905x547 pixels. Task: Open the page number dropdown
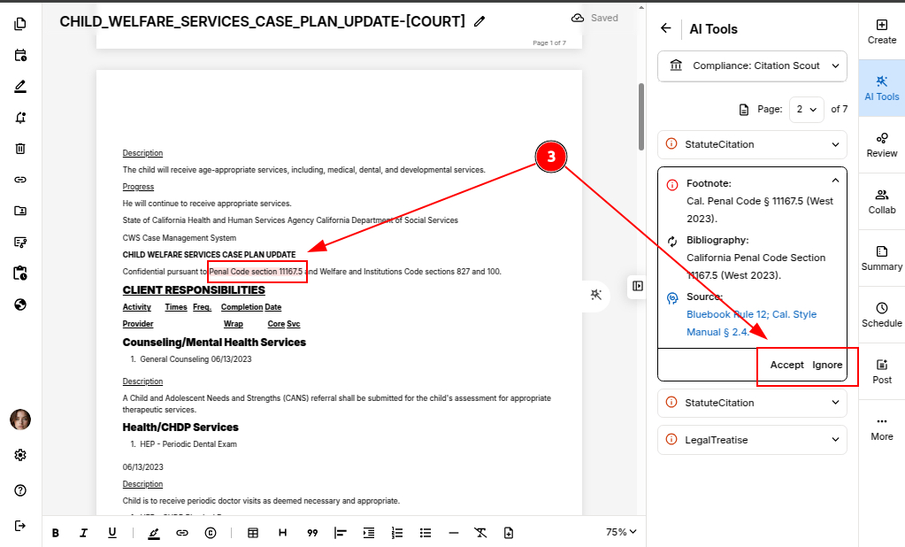(x=806, y=110)
